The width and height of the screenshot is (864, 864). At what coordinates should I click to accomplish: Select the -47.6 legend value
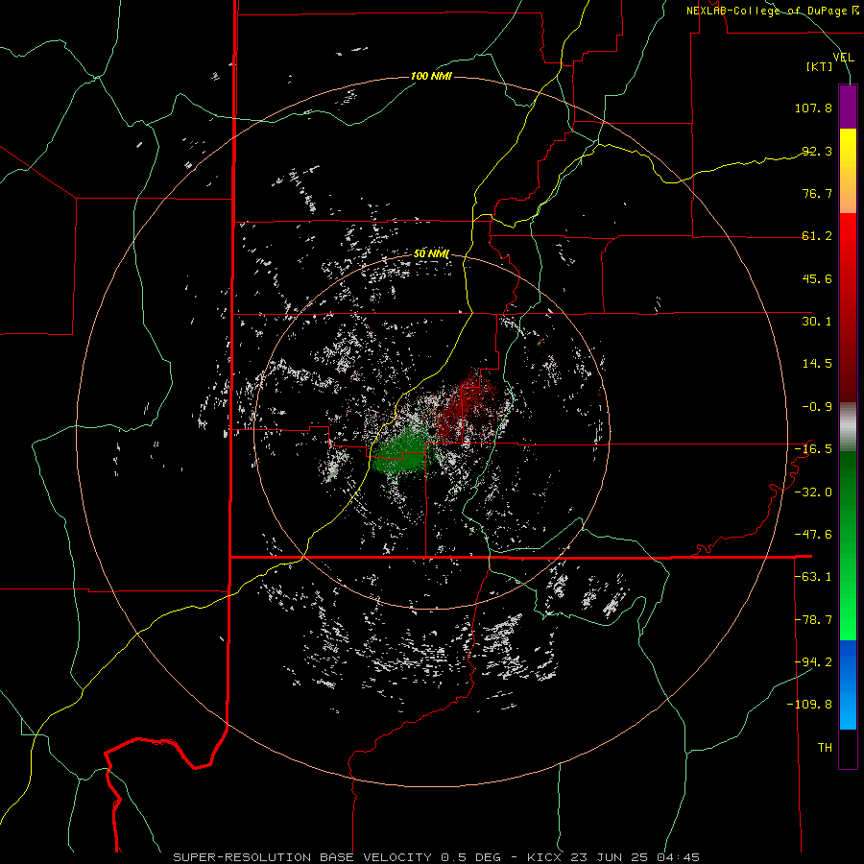pos(813,535)
